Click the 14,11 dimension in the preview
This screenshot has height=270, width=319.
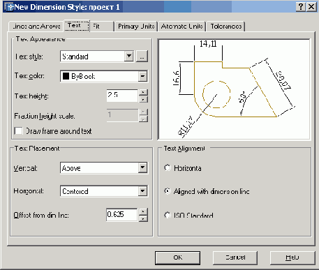(x=208, y=43)
